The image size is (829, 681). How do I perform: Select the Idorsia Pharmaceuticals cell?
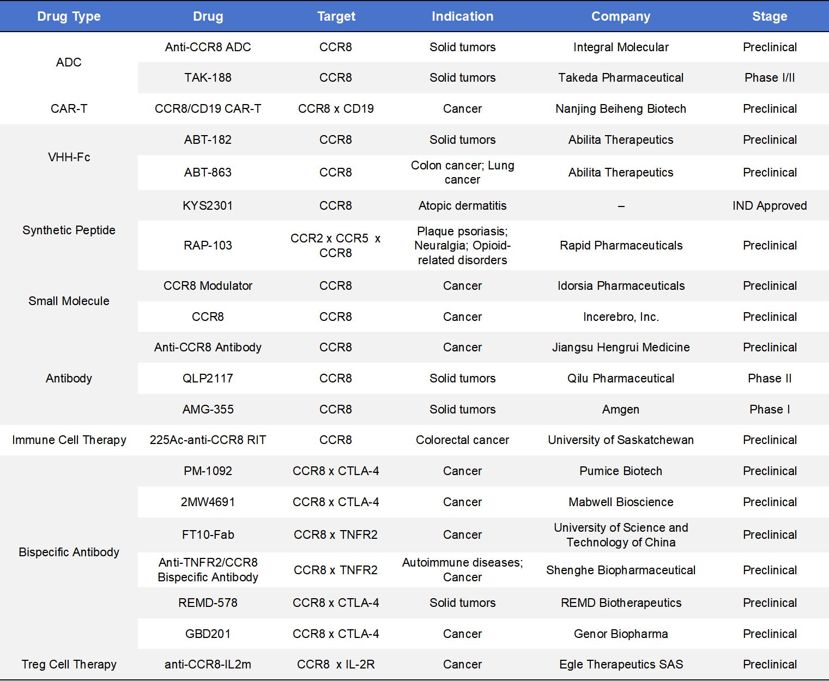click(x=620, y=285)
